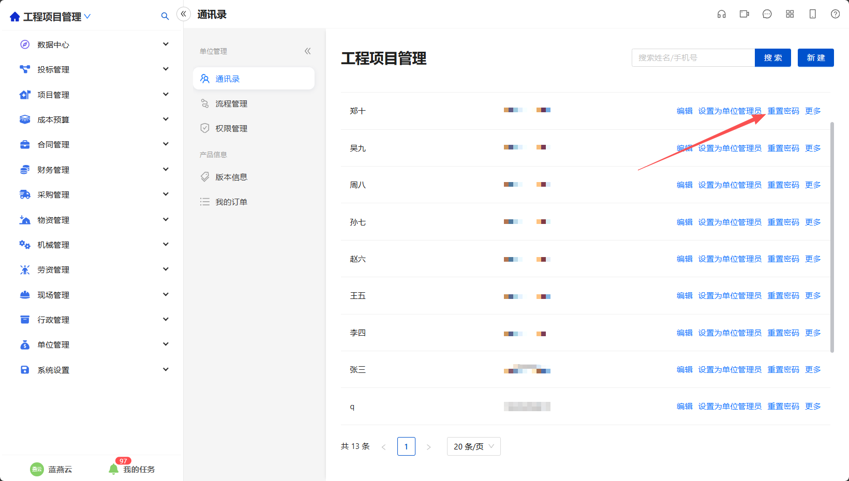Go to page 1 in pagination

click(x=406, y=446)
